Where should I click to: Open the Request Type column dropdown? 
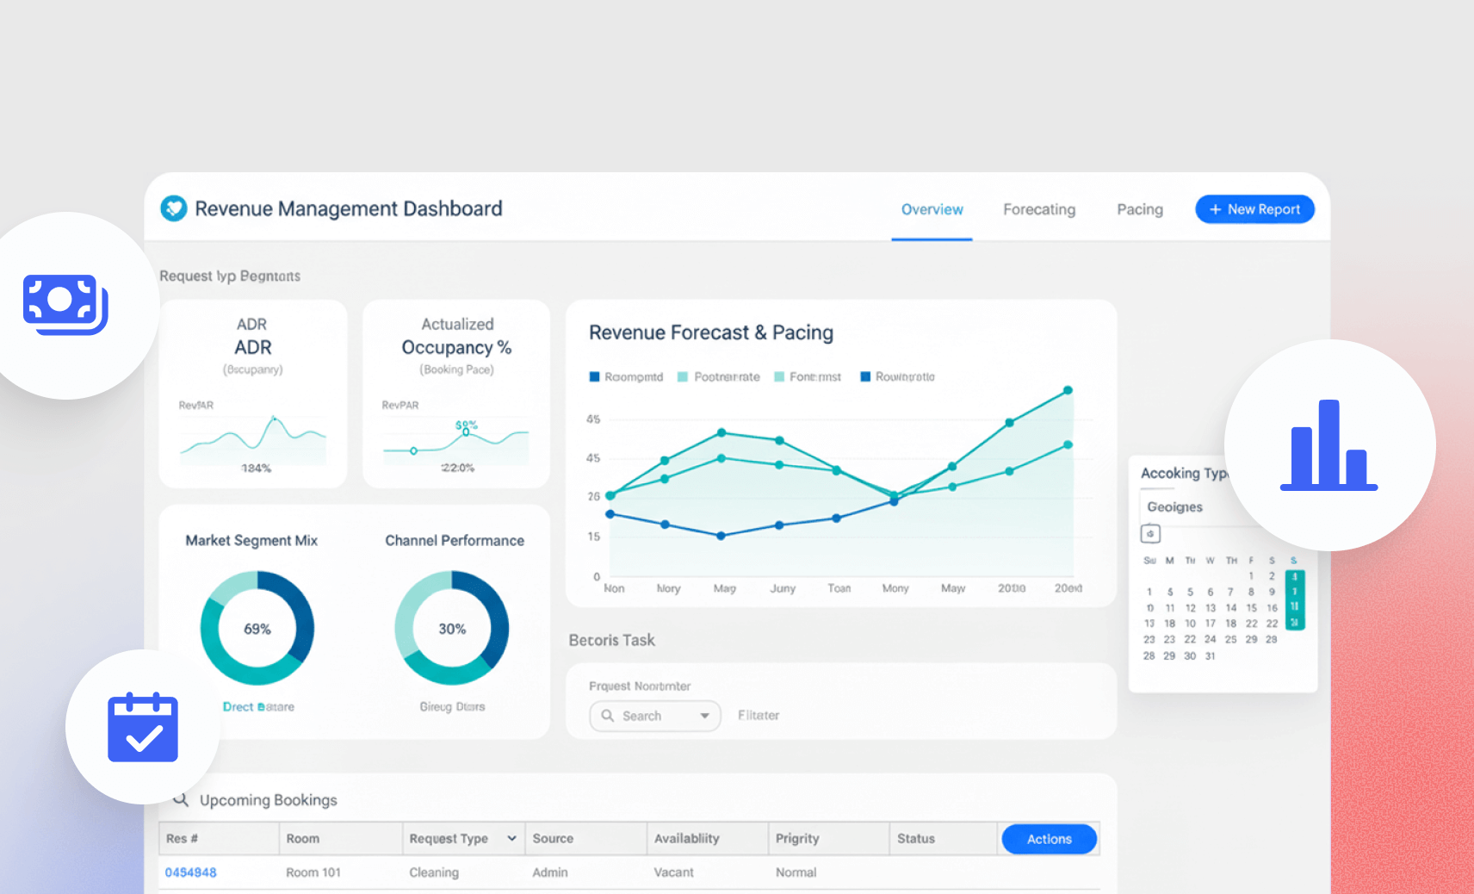[511, 838]
